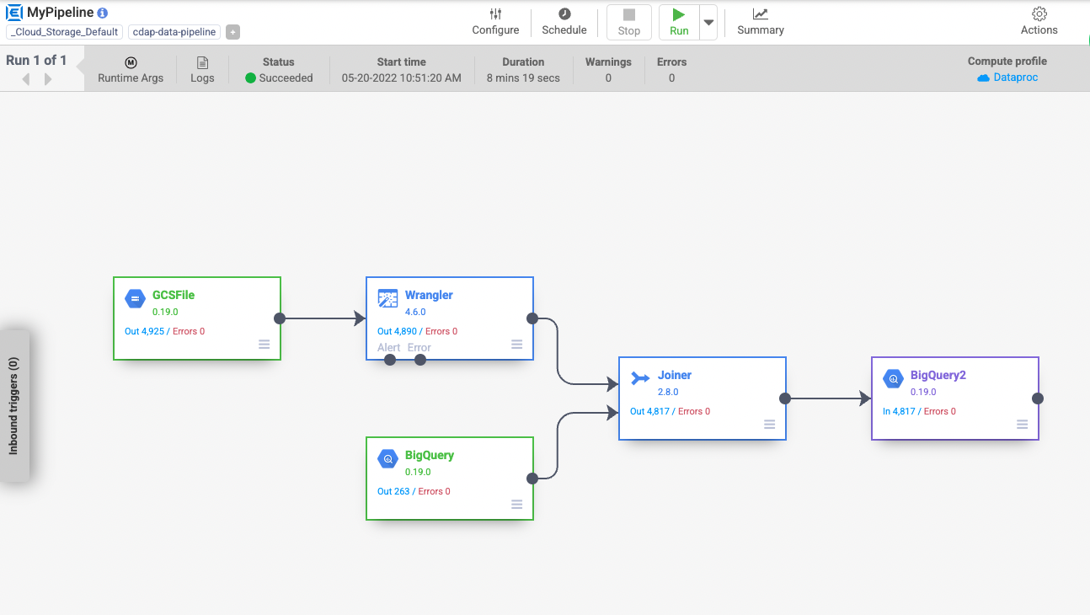The width and height of the screenshot is (1090, 615).
Task: Click the GCSFile output port
Action: click(280, 318)
